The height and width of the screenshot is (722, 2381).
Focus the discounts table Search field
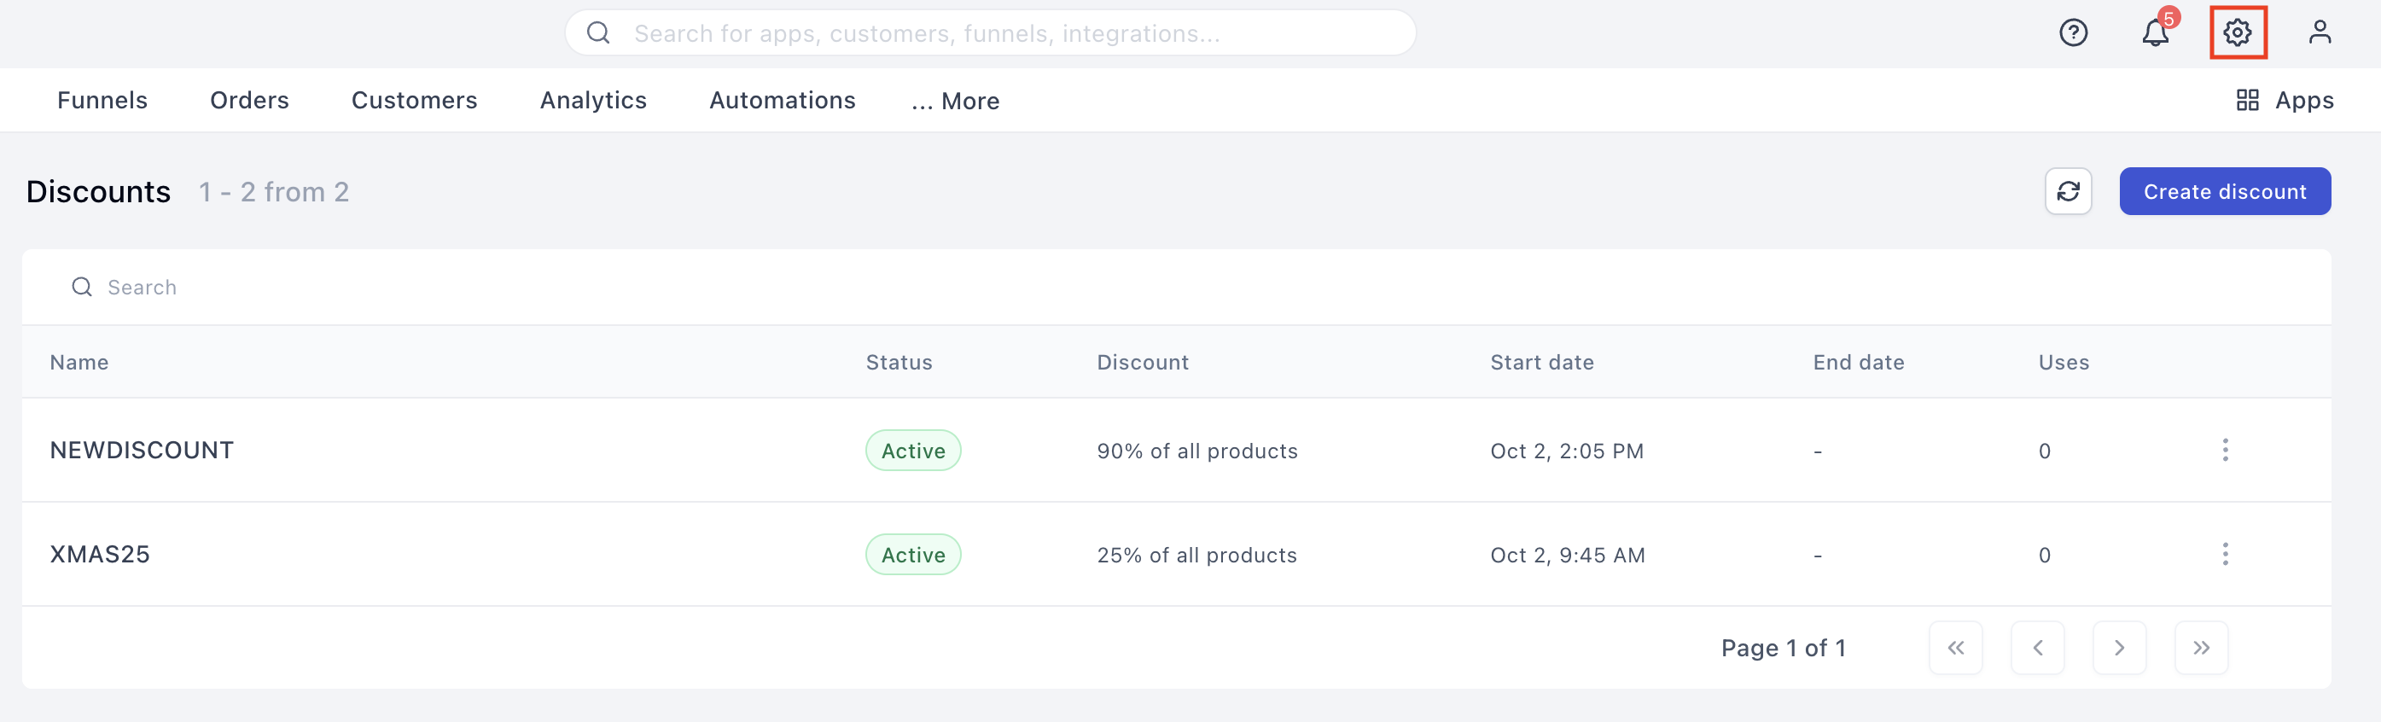click(x=555, y=288)
